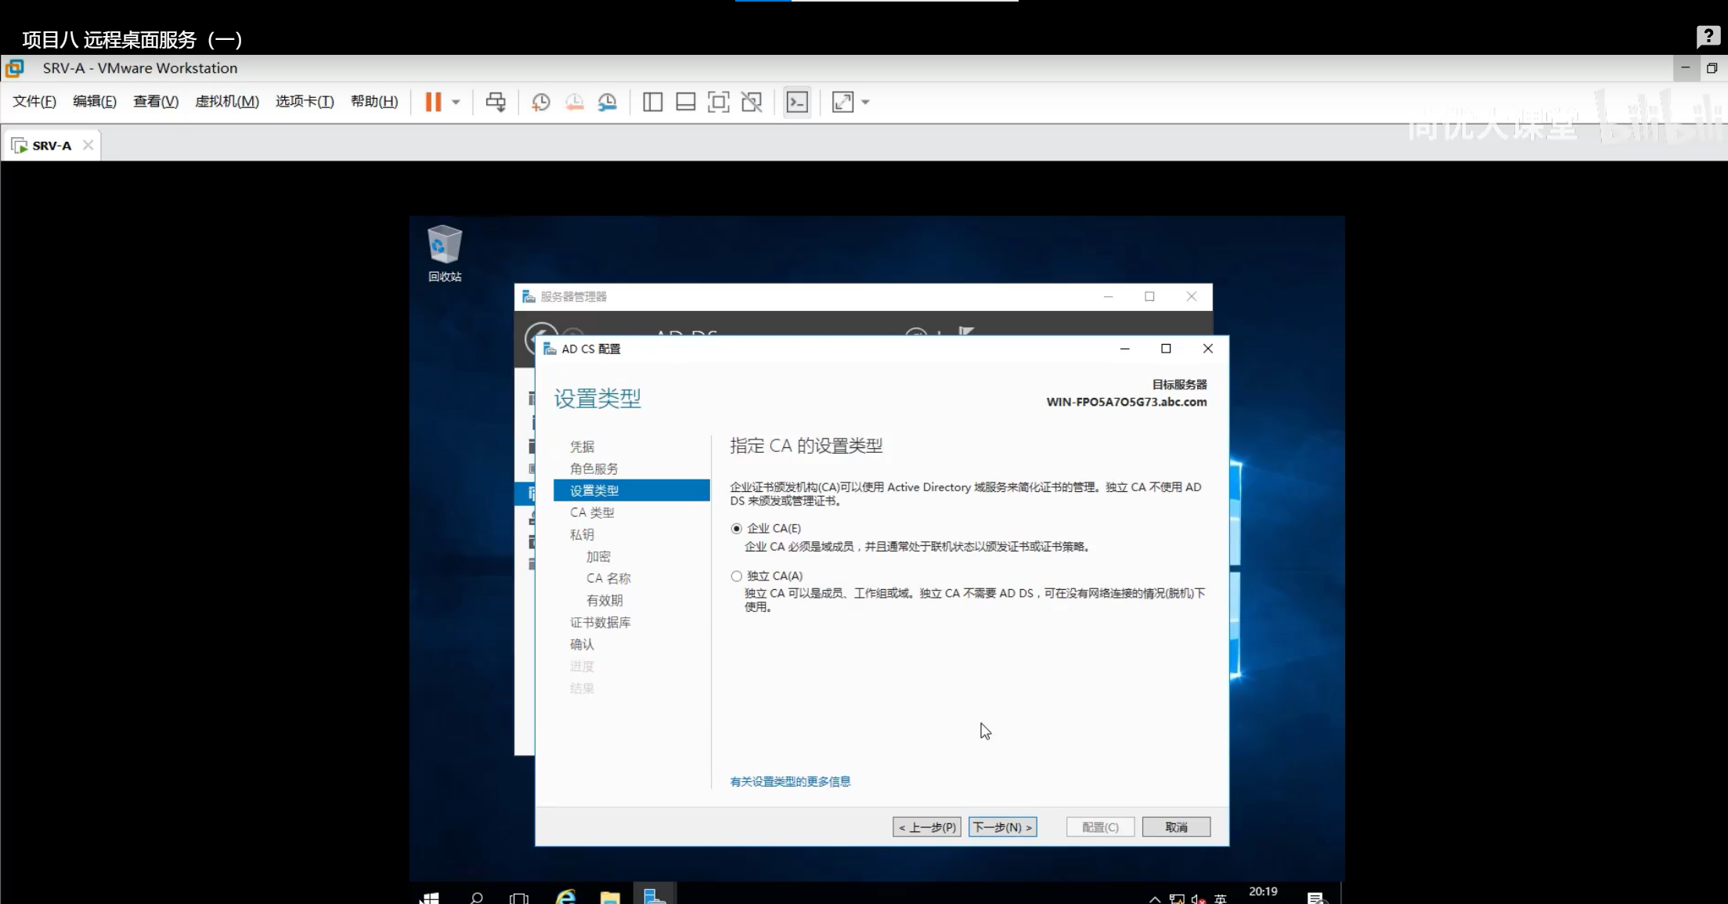Screen dimensions: 1728x904
Task: Select the 独立 CA(A) radio button
Action: [736, 577]
